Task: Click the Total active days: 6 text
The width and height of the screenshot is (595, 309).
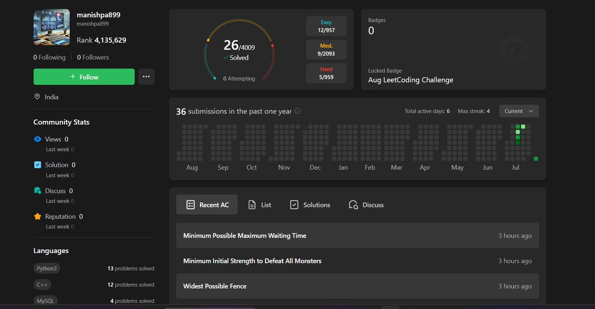Action: click(x=427, y=111)
